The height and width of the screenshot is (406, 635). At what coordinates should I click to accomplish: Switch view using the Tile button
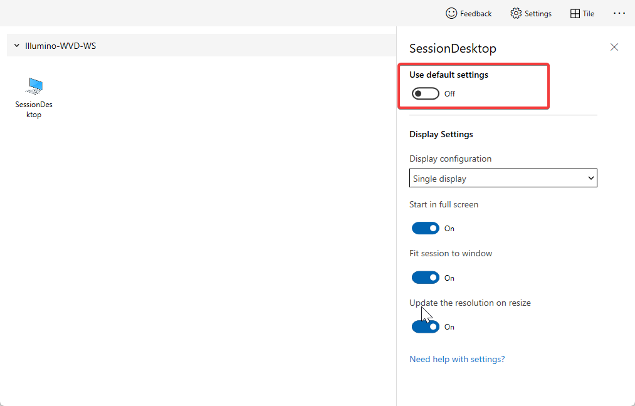582,13
